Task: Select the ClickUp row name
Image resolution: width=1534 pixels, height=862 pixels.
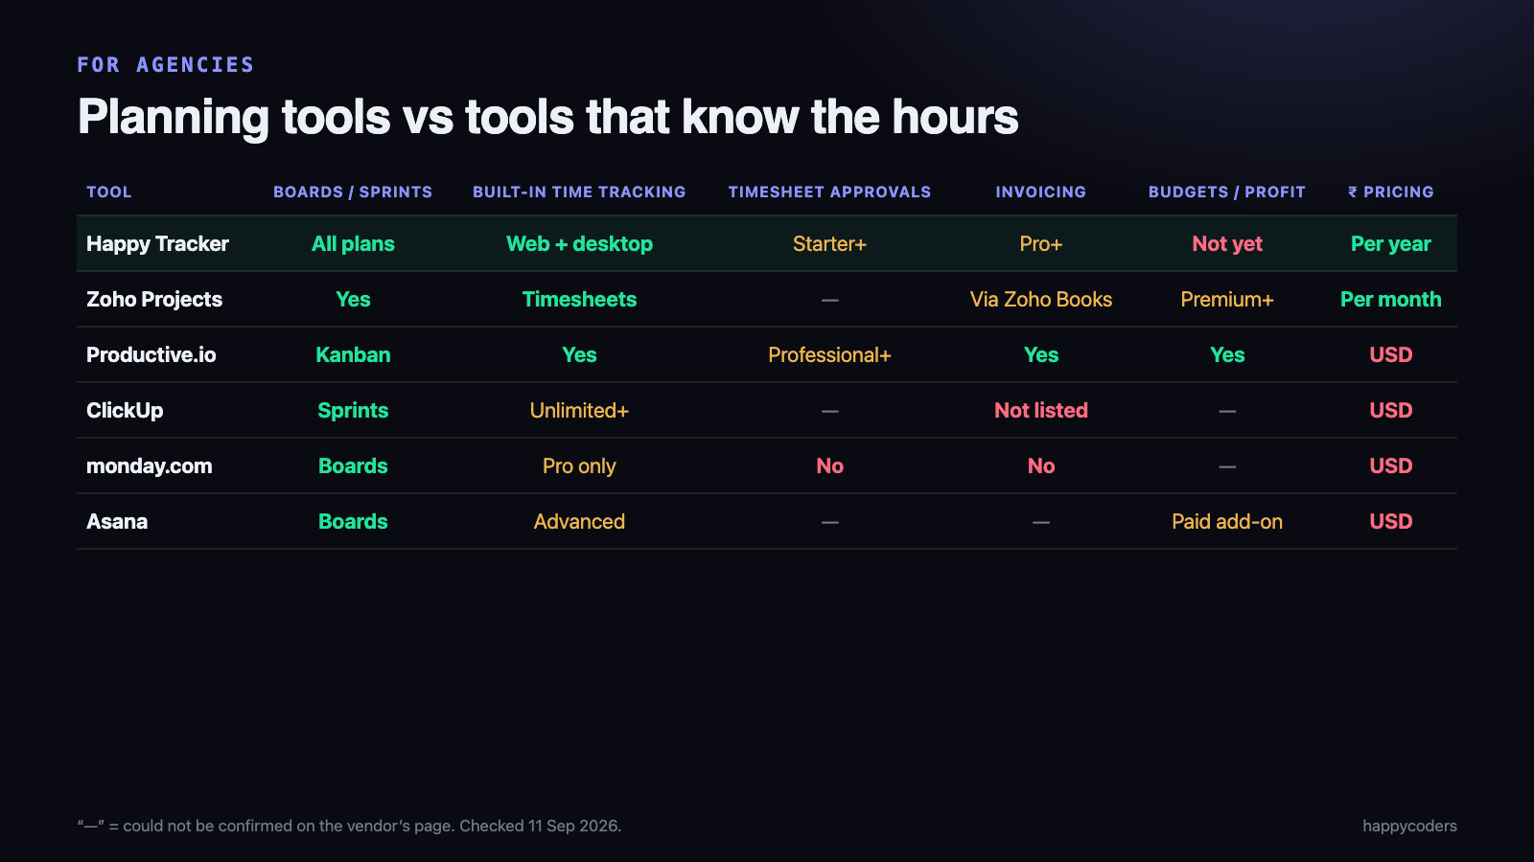Action: pos(125,411)
